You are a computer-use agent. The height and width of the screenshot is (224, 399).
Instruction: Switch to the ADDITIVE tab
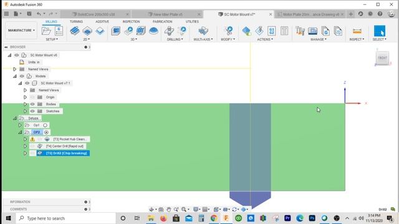coord(102,22)
